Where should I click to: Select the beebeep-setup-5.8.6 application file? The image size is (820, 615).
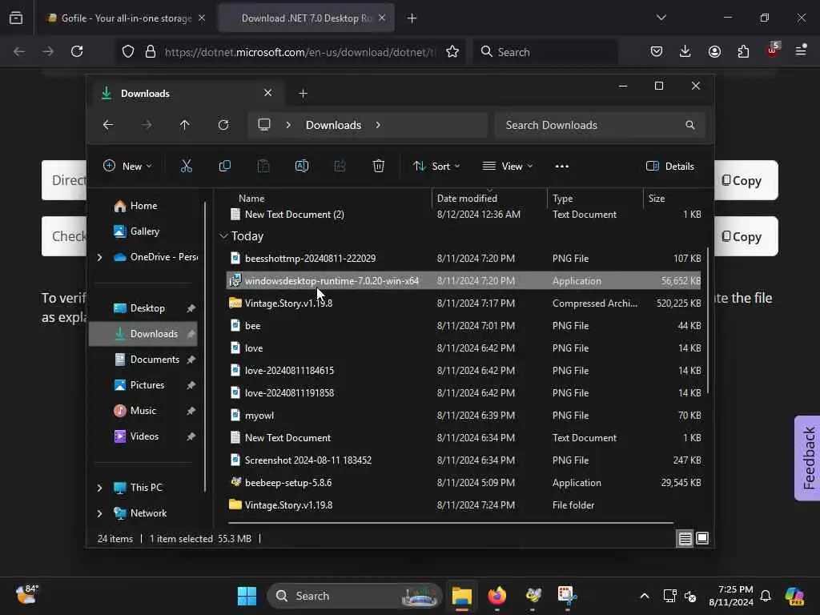[x=464, y=483]
